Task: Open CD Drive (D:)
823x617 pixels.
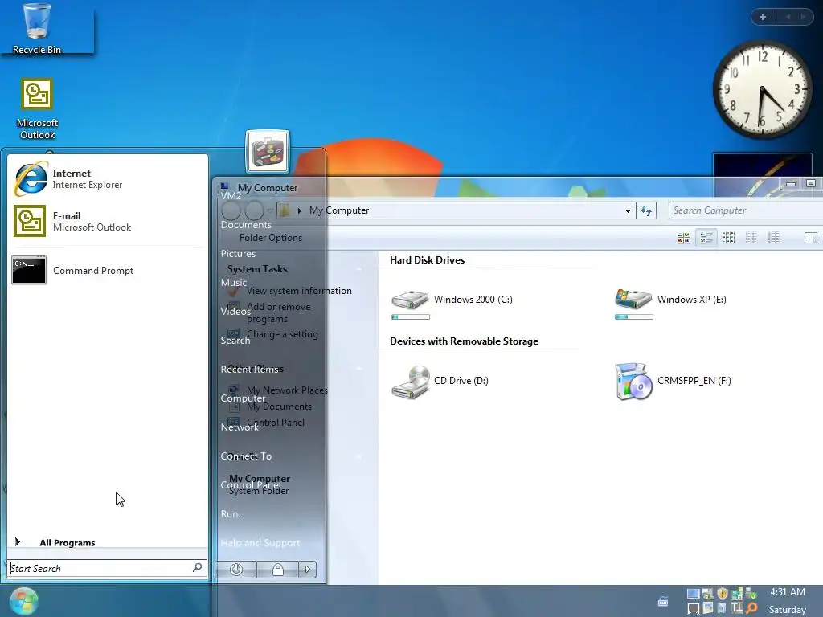Action: [440, 382]
